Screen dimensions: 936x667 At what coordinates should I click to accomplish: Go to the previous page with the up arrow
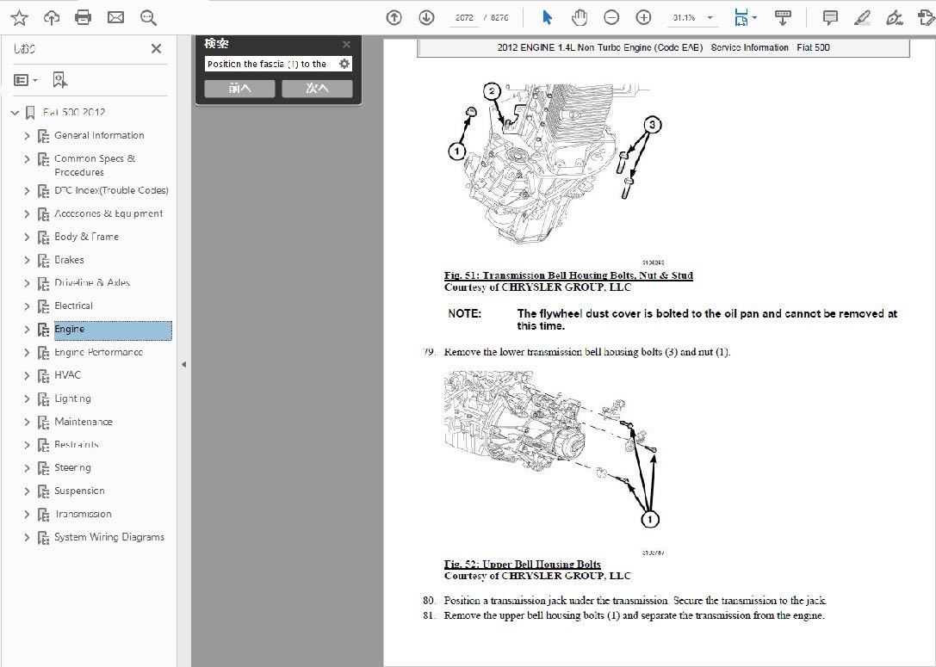(x=394, y=17)
